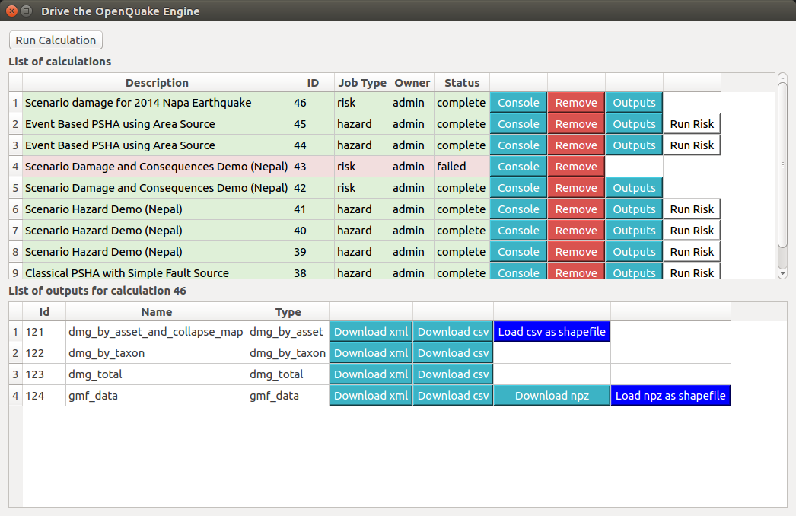
Task: Click Load csv as shapefile
Action: 552,332
